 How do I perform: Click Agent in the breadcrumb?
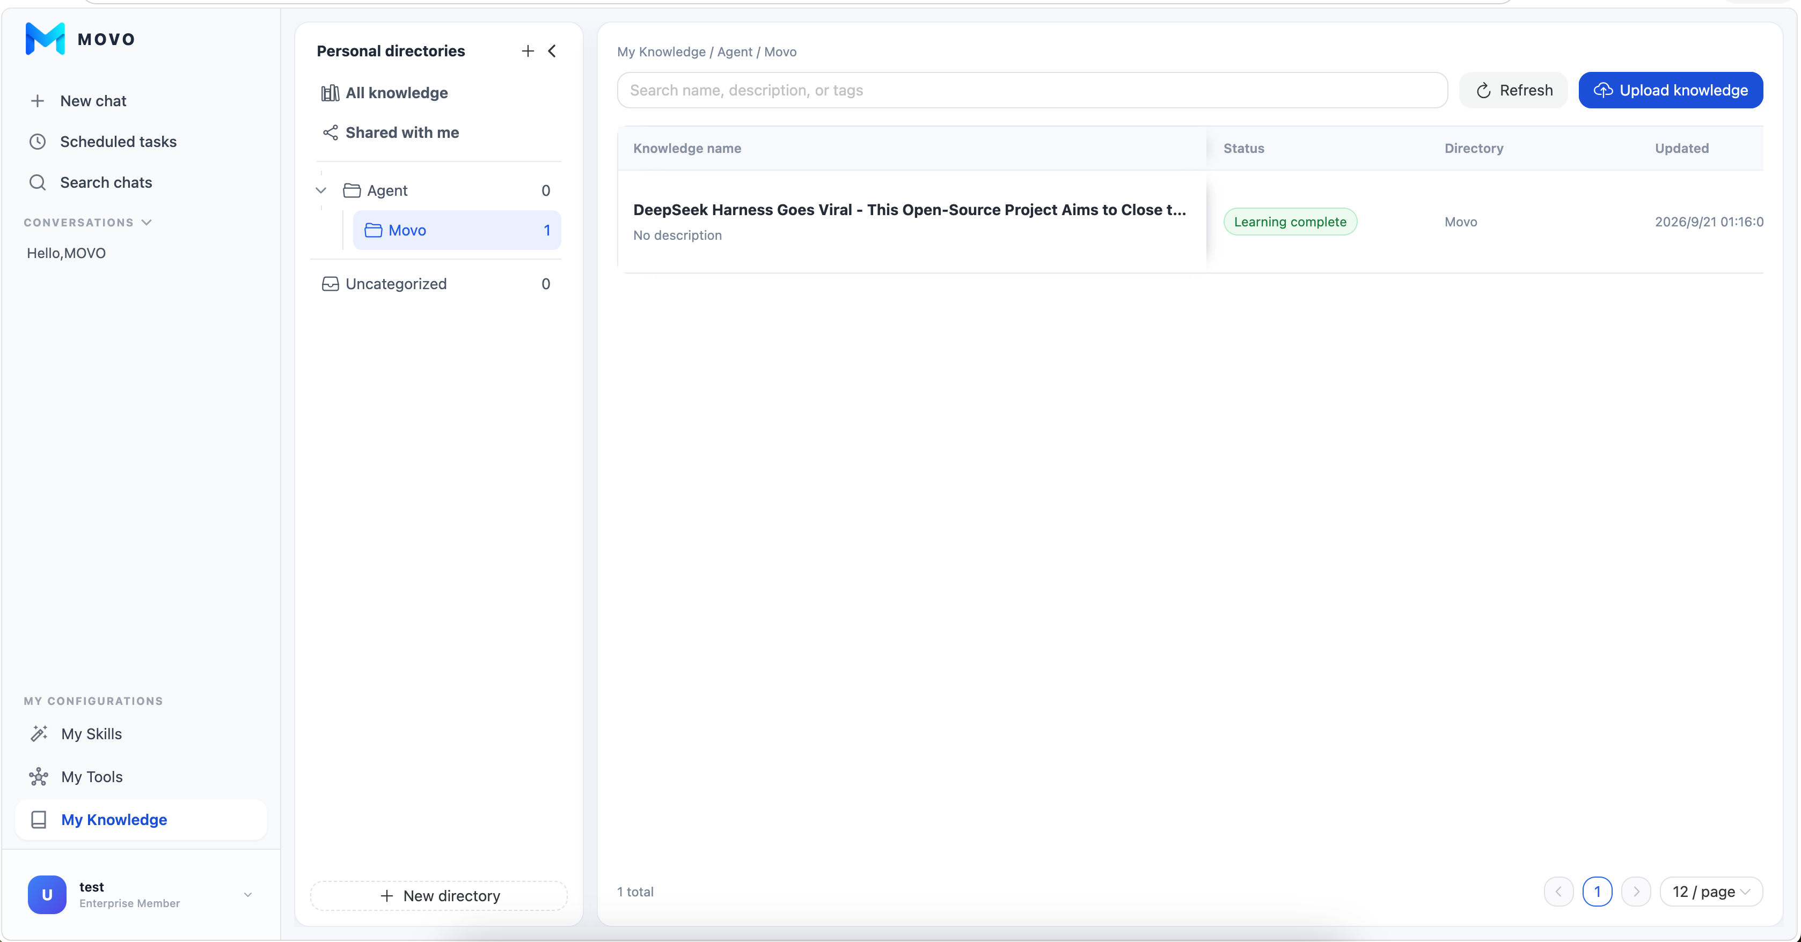[x=735, y=51]
